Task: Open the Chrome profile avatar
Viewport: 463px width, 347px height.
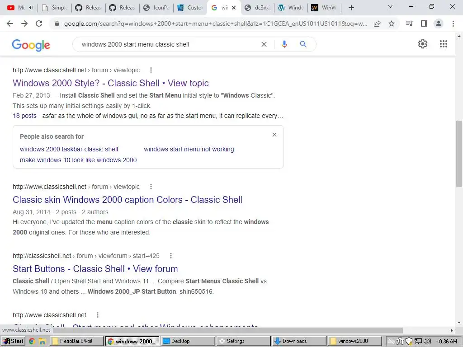Action: tap(439, 23)
